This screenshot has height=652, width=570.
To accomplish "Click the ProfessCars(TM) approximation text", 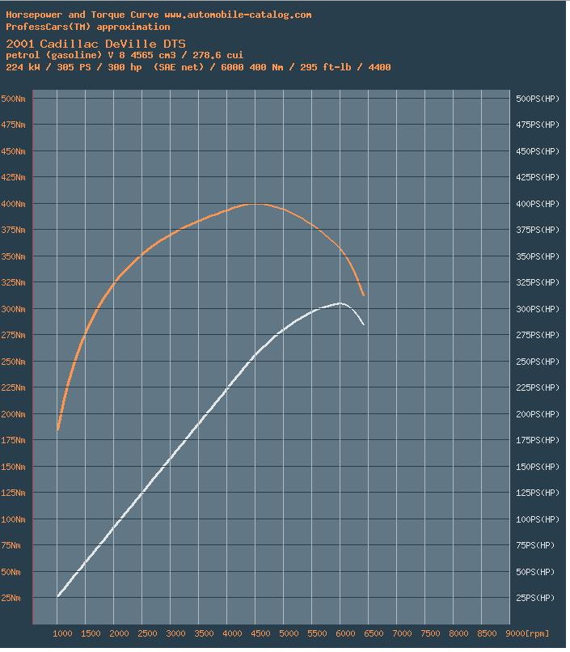I will click(x=87, y=27).
